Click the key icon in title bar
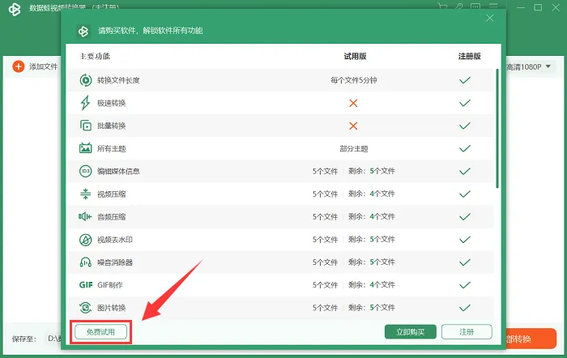 click(x=459, y=6)
